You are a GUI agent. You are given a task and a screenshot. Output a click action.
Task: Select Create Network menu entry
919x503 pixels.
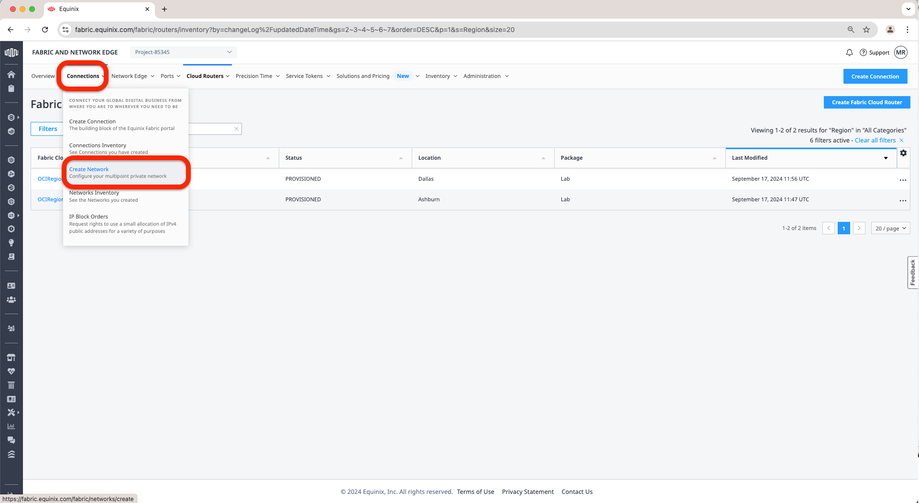click(89, 169)
